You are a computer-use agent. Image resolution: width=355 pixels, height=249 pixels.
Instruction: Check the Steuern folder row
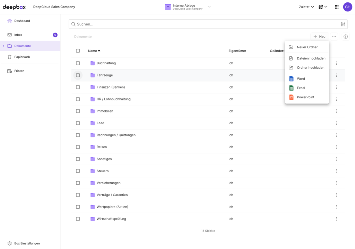click(x=78, y=171)
